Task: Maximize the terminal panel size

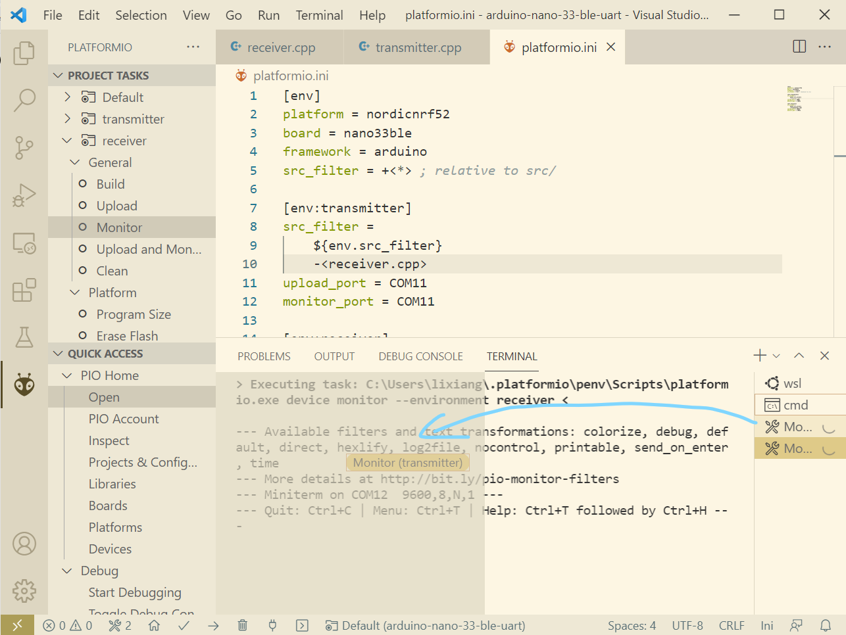Action: tap(799, 356)
